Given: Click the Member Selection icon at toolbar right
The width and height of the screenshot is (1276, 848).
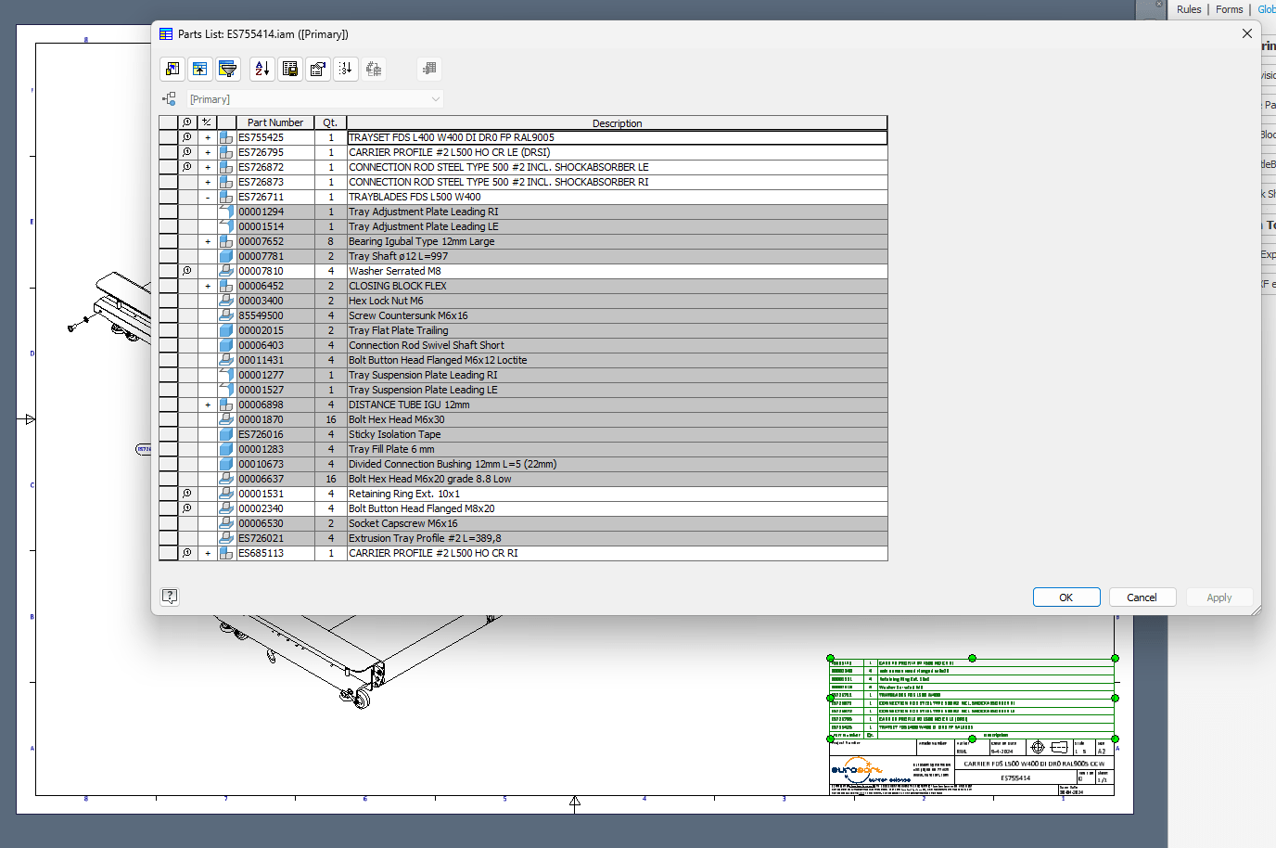Looking at the screenshot, I should click(429, 68).
